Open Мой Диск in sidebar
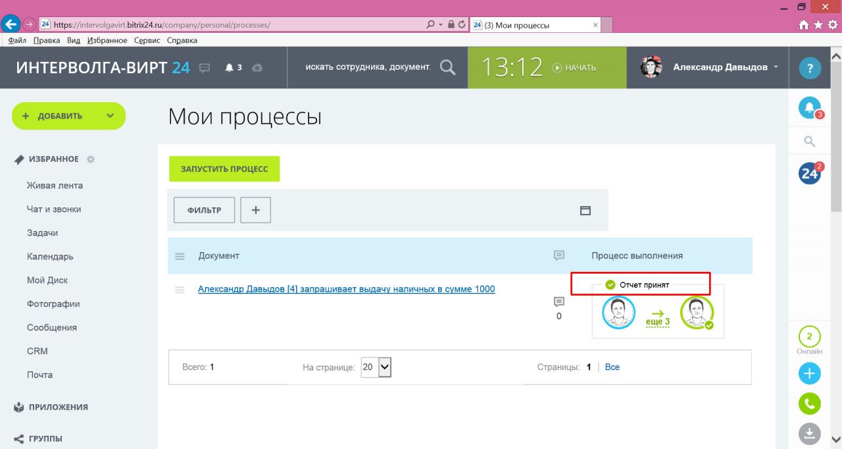The width and height of the screenshot is (842, 449). (47, 280)
